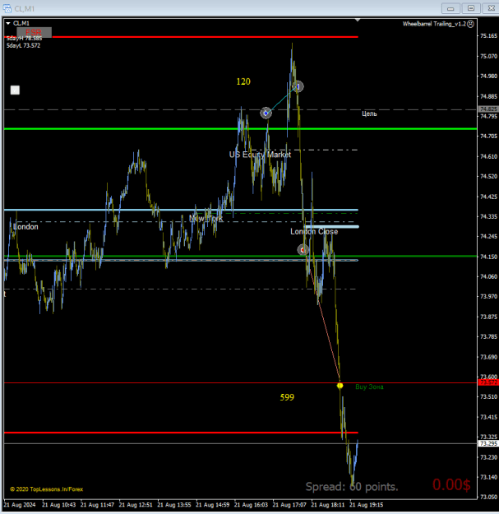This screenshot has width=499, height=514.
Task: Select the 'London' session label
Action: 25,227
